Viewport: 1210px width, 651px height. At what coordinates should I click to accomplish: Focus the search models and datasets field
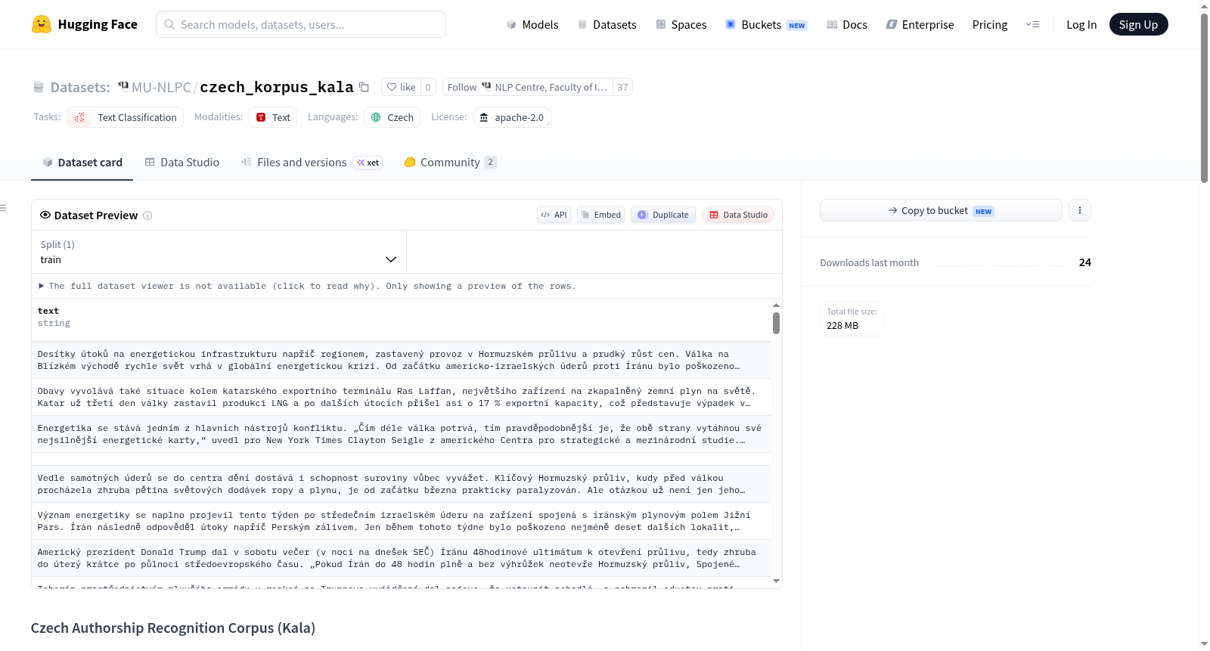[x=301, y=24]
